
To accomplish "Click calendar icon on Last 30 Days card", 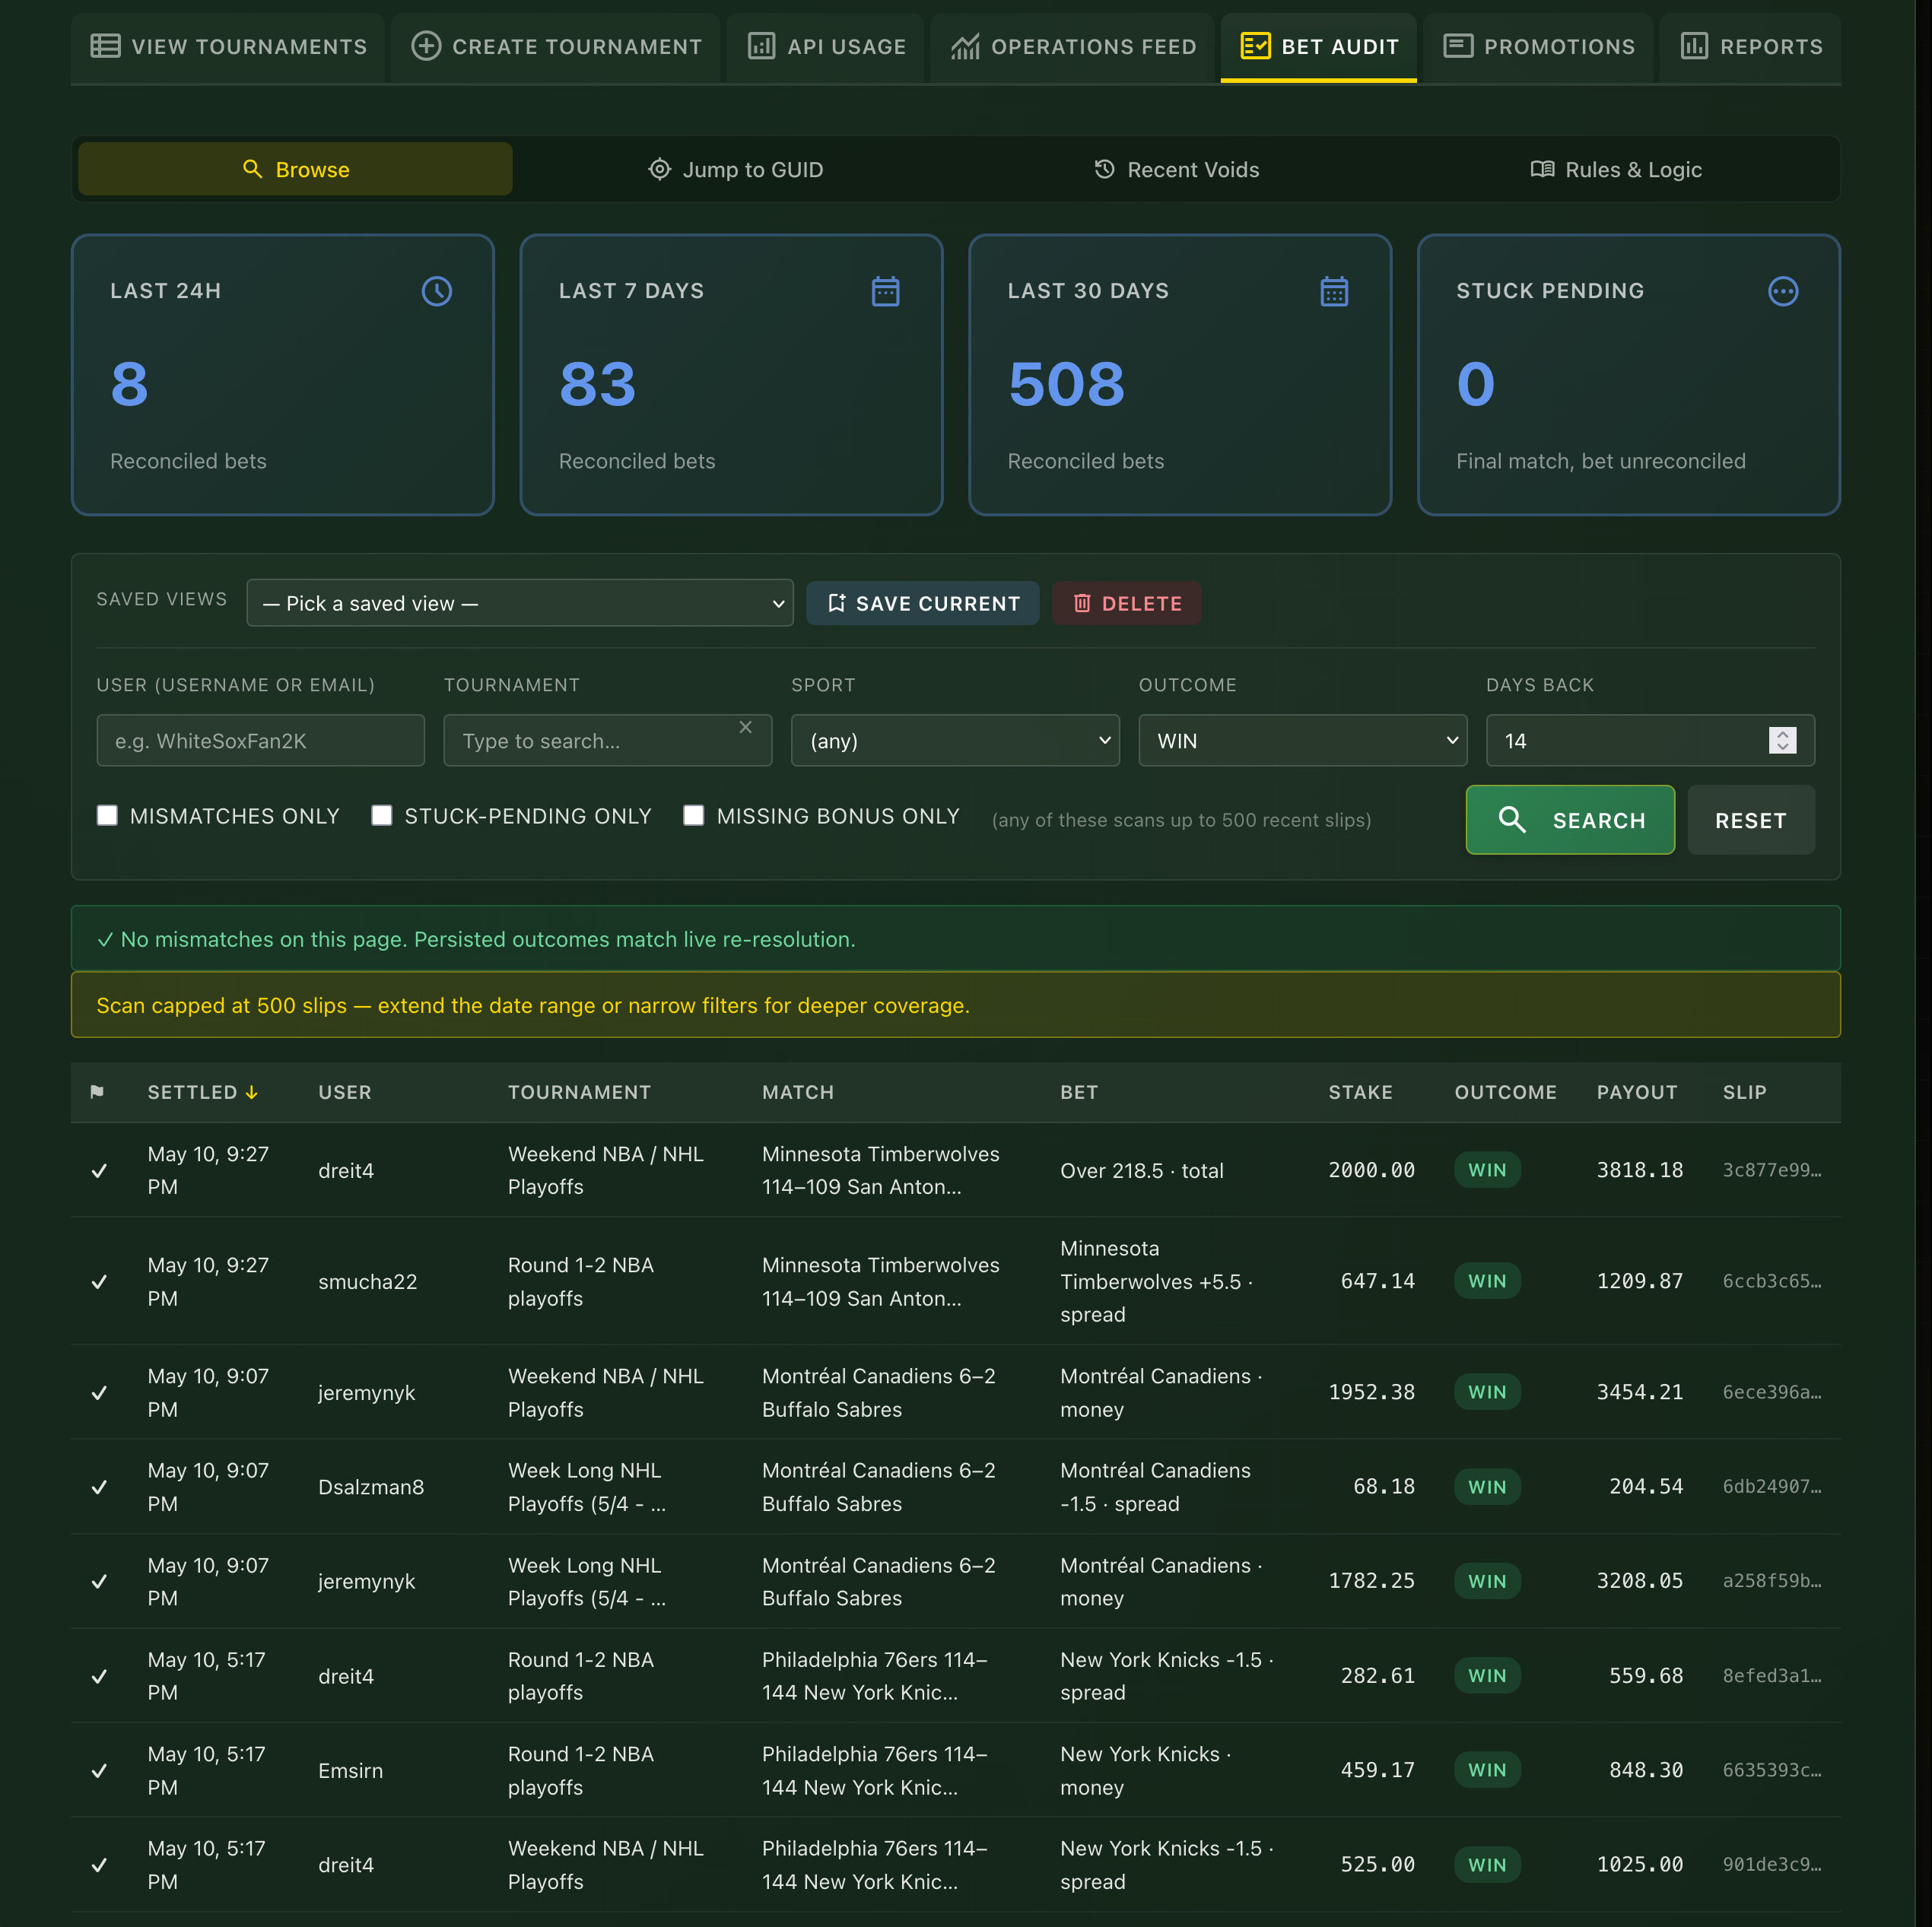I will [1335, 291].
